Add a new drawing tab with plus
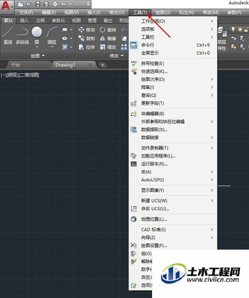This screenshot has height=298, width=249. click(x=103, y=65)
